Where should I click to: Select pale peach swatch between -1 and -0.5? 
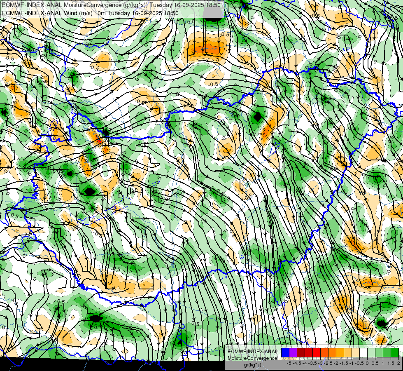tap(356, 352)
